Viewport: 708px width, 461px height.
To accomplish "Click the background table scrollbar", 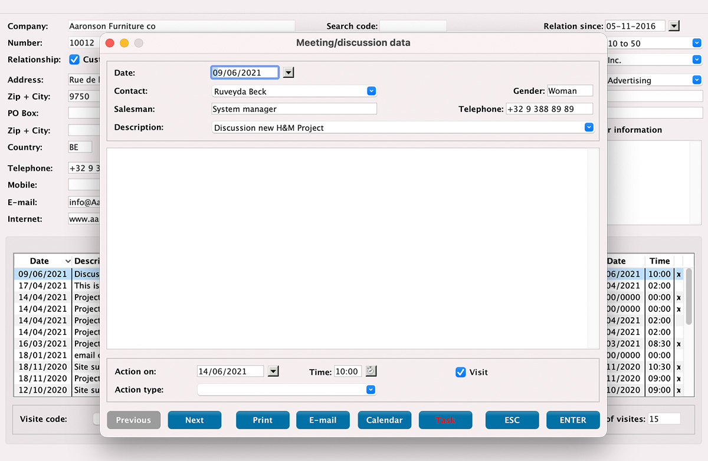I will click(x=689, y=296).
